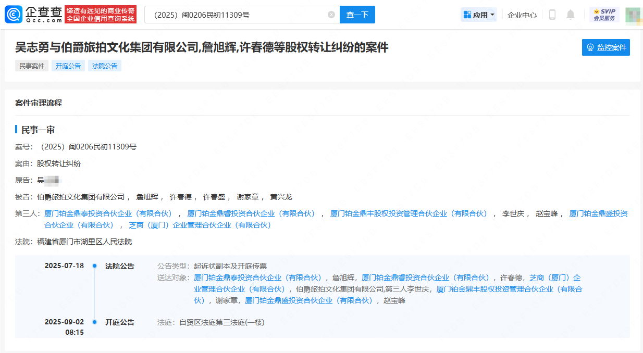Image resolution: width=643 pixels, height=353 pixels.
Task: Open 厦门铂金鼎睿投资合伙企业 link in 送达对象
Action: point(425,278)
